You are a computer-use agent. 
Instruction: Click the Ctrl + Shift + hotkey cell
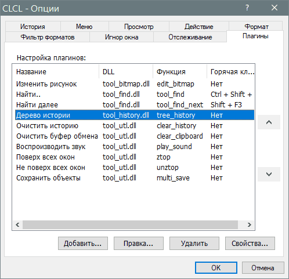coord(232,95)
